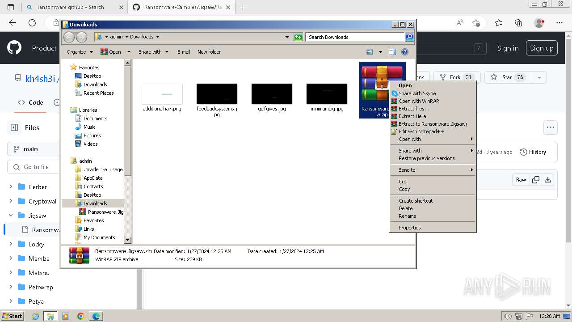
Task: Open the Organize dropdown
Action: tap(80, 52)
